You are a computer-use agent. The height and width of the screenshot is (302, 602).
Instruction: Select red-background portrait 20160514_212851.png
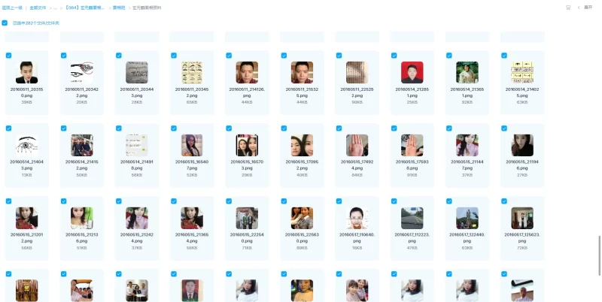click(412, 72)
